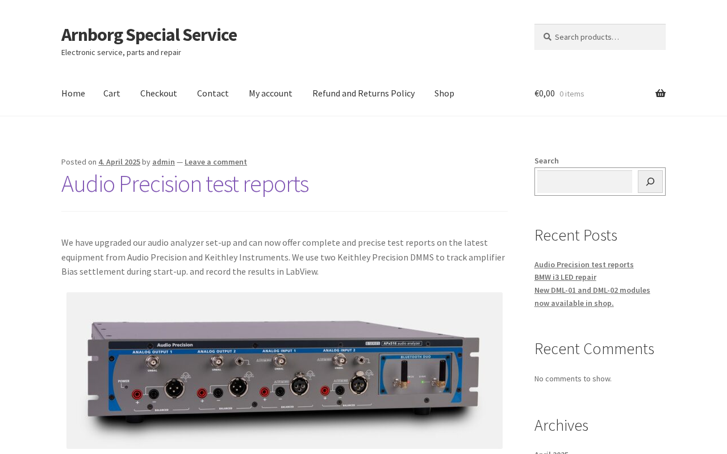Click the Recent Comments heading

(594, 348)
